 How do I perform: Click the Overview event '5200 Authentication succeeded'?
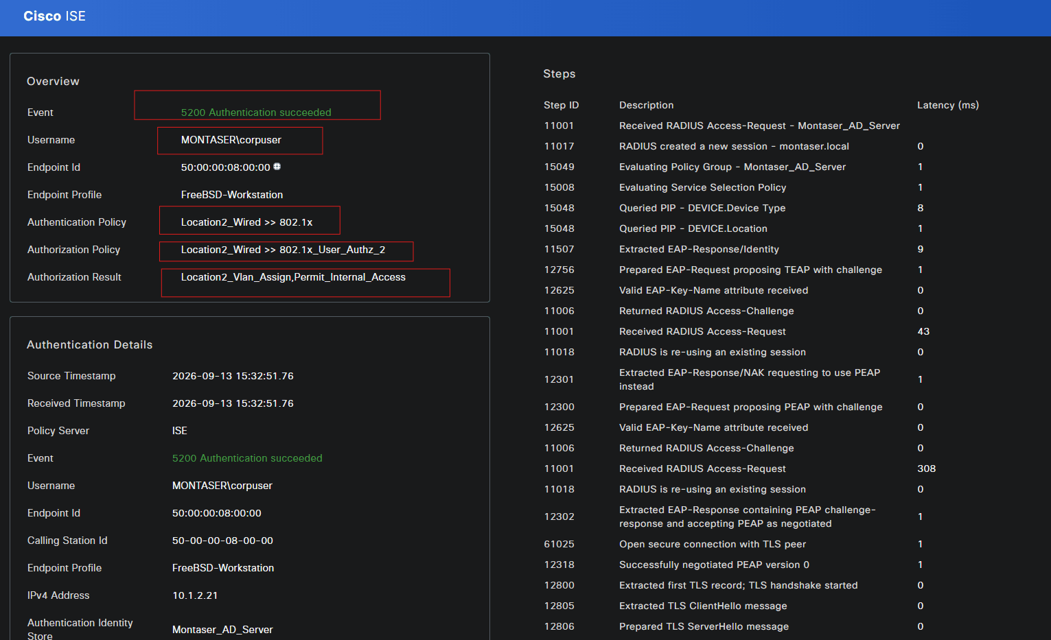pos(256,112)
